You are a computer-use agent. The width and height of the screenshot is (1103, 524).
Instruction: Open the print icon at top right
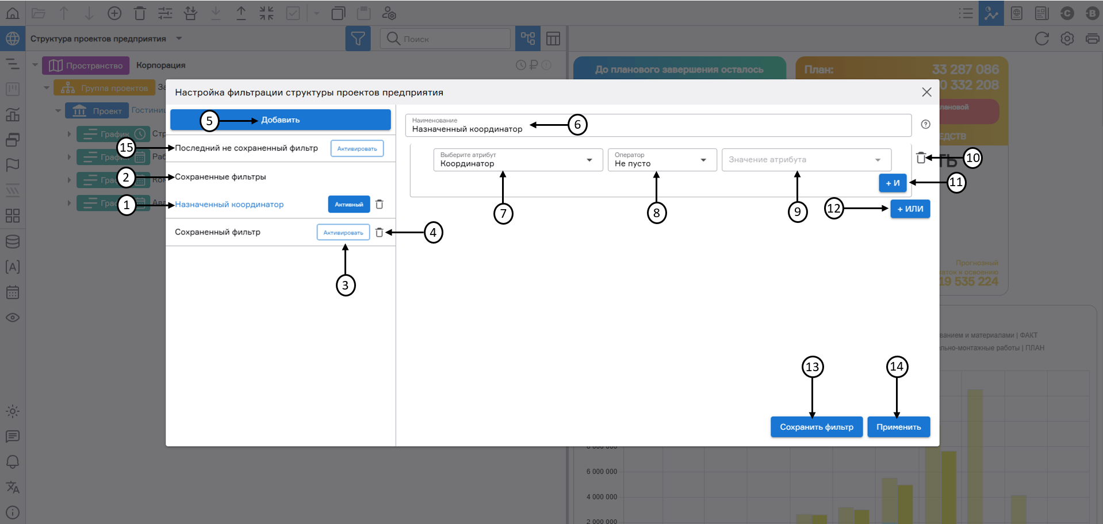[1091, 38]
